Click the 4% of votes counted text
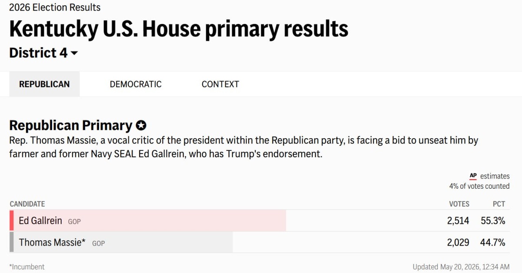522x273 pixels. pyautogui.click(x=479, y=186)
